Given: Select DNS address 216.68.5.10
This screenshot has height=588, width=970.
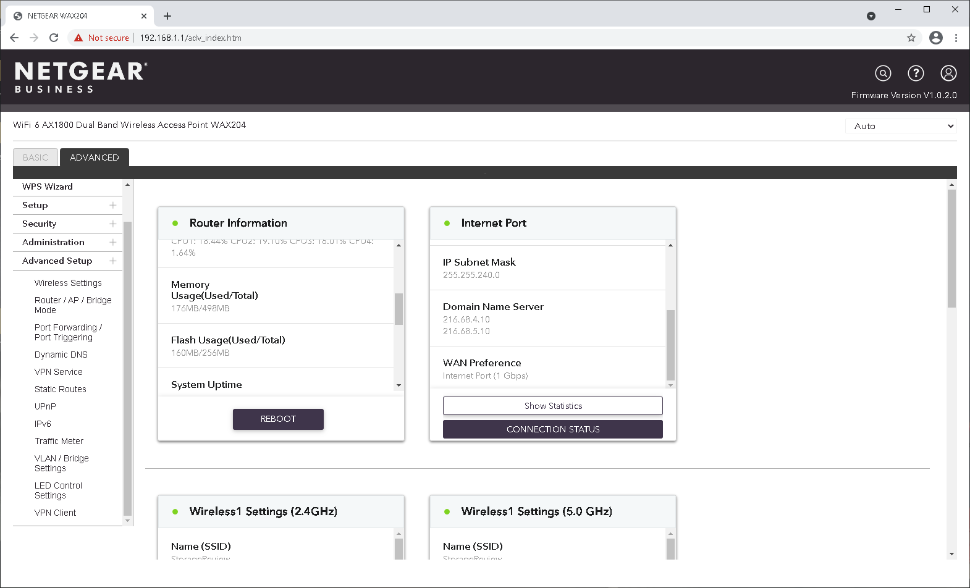Looking at the screenshot, I should coord(466,331).
